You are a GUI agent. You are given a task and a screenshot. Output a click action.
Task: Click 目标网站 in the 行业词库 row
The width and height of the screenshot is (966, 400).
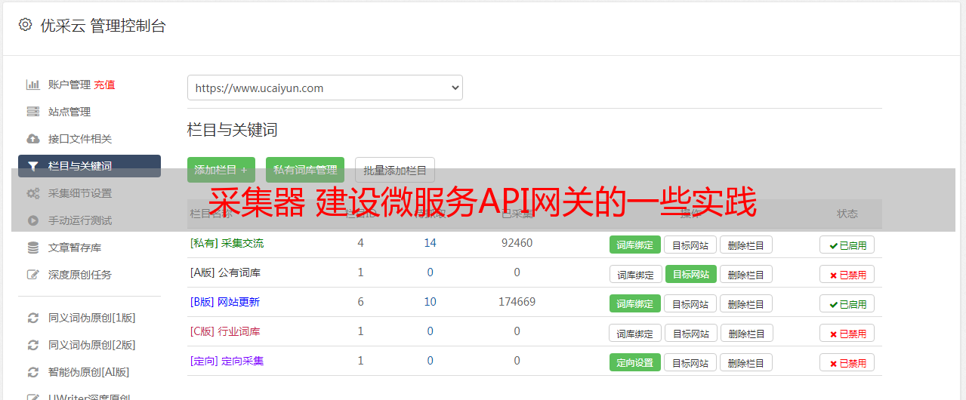(690, 333)
